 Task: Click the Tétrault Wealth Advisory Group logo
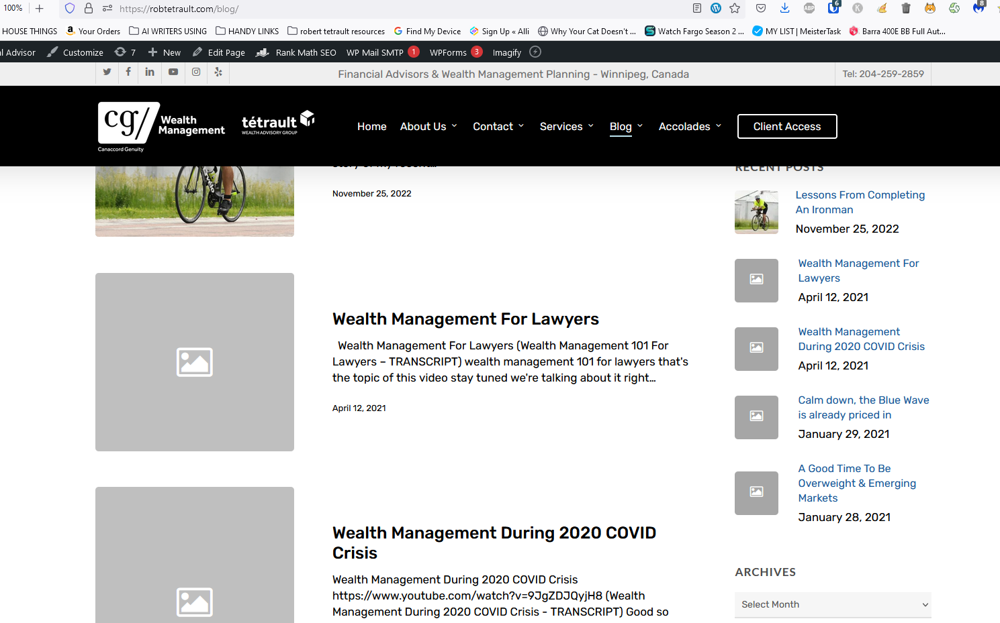pos(278,123)
